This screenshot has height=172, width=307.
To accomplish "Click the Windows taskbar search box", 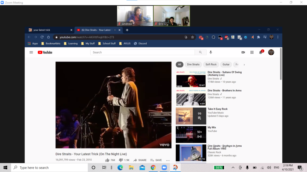I will click(x=49, y=168).
